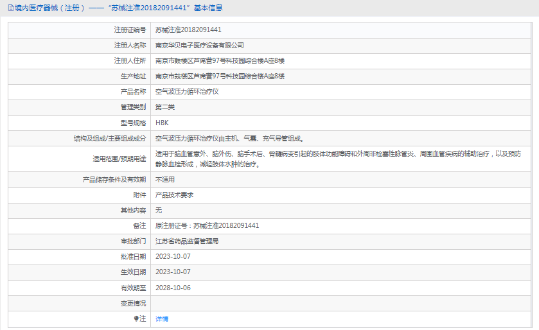The height and width of the screenshot is (330, 539).
Task: Click the 生效日期 label
Action: pyautogui.click(x=134, y=272)
